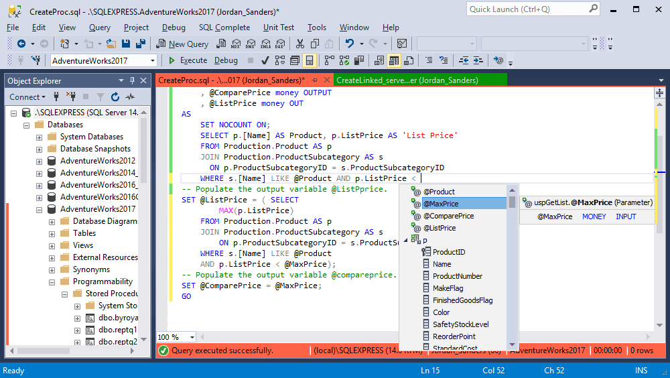Click the Results to Text icon
The height and width of the screenshot is (378, 670).
click(x=379, y=60)
